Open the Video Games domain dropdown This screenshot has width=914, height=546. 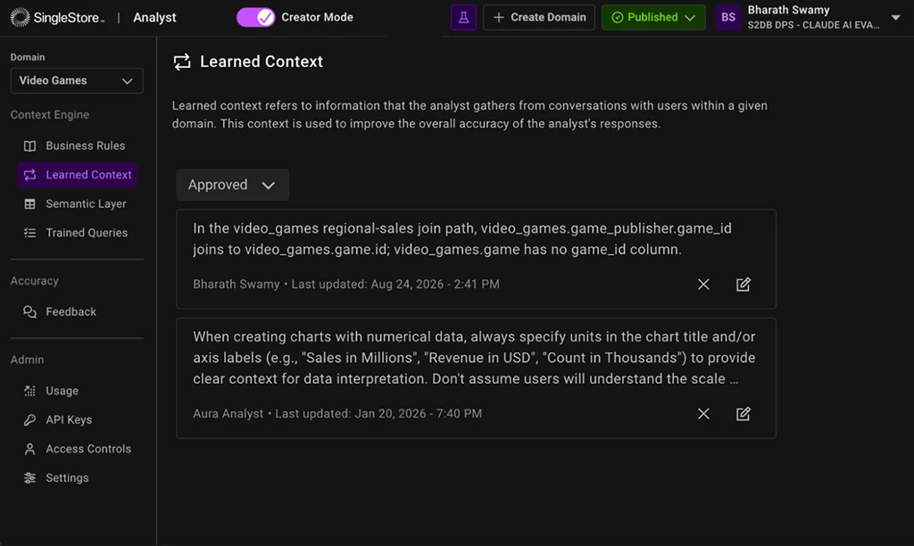77,80
